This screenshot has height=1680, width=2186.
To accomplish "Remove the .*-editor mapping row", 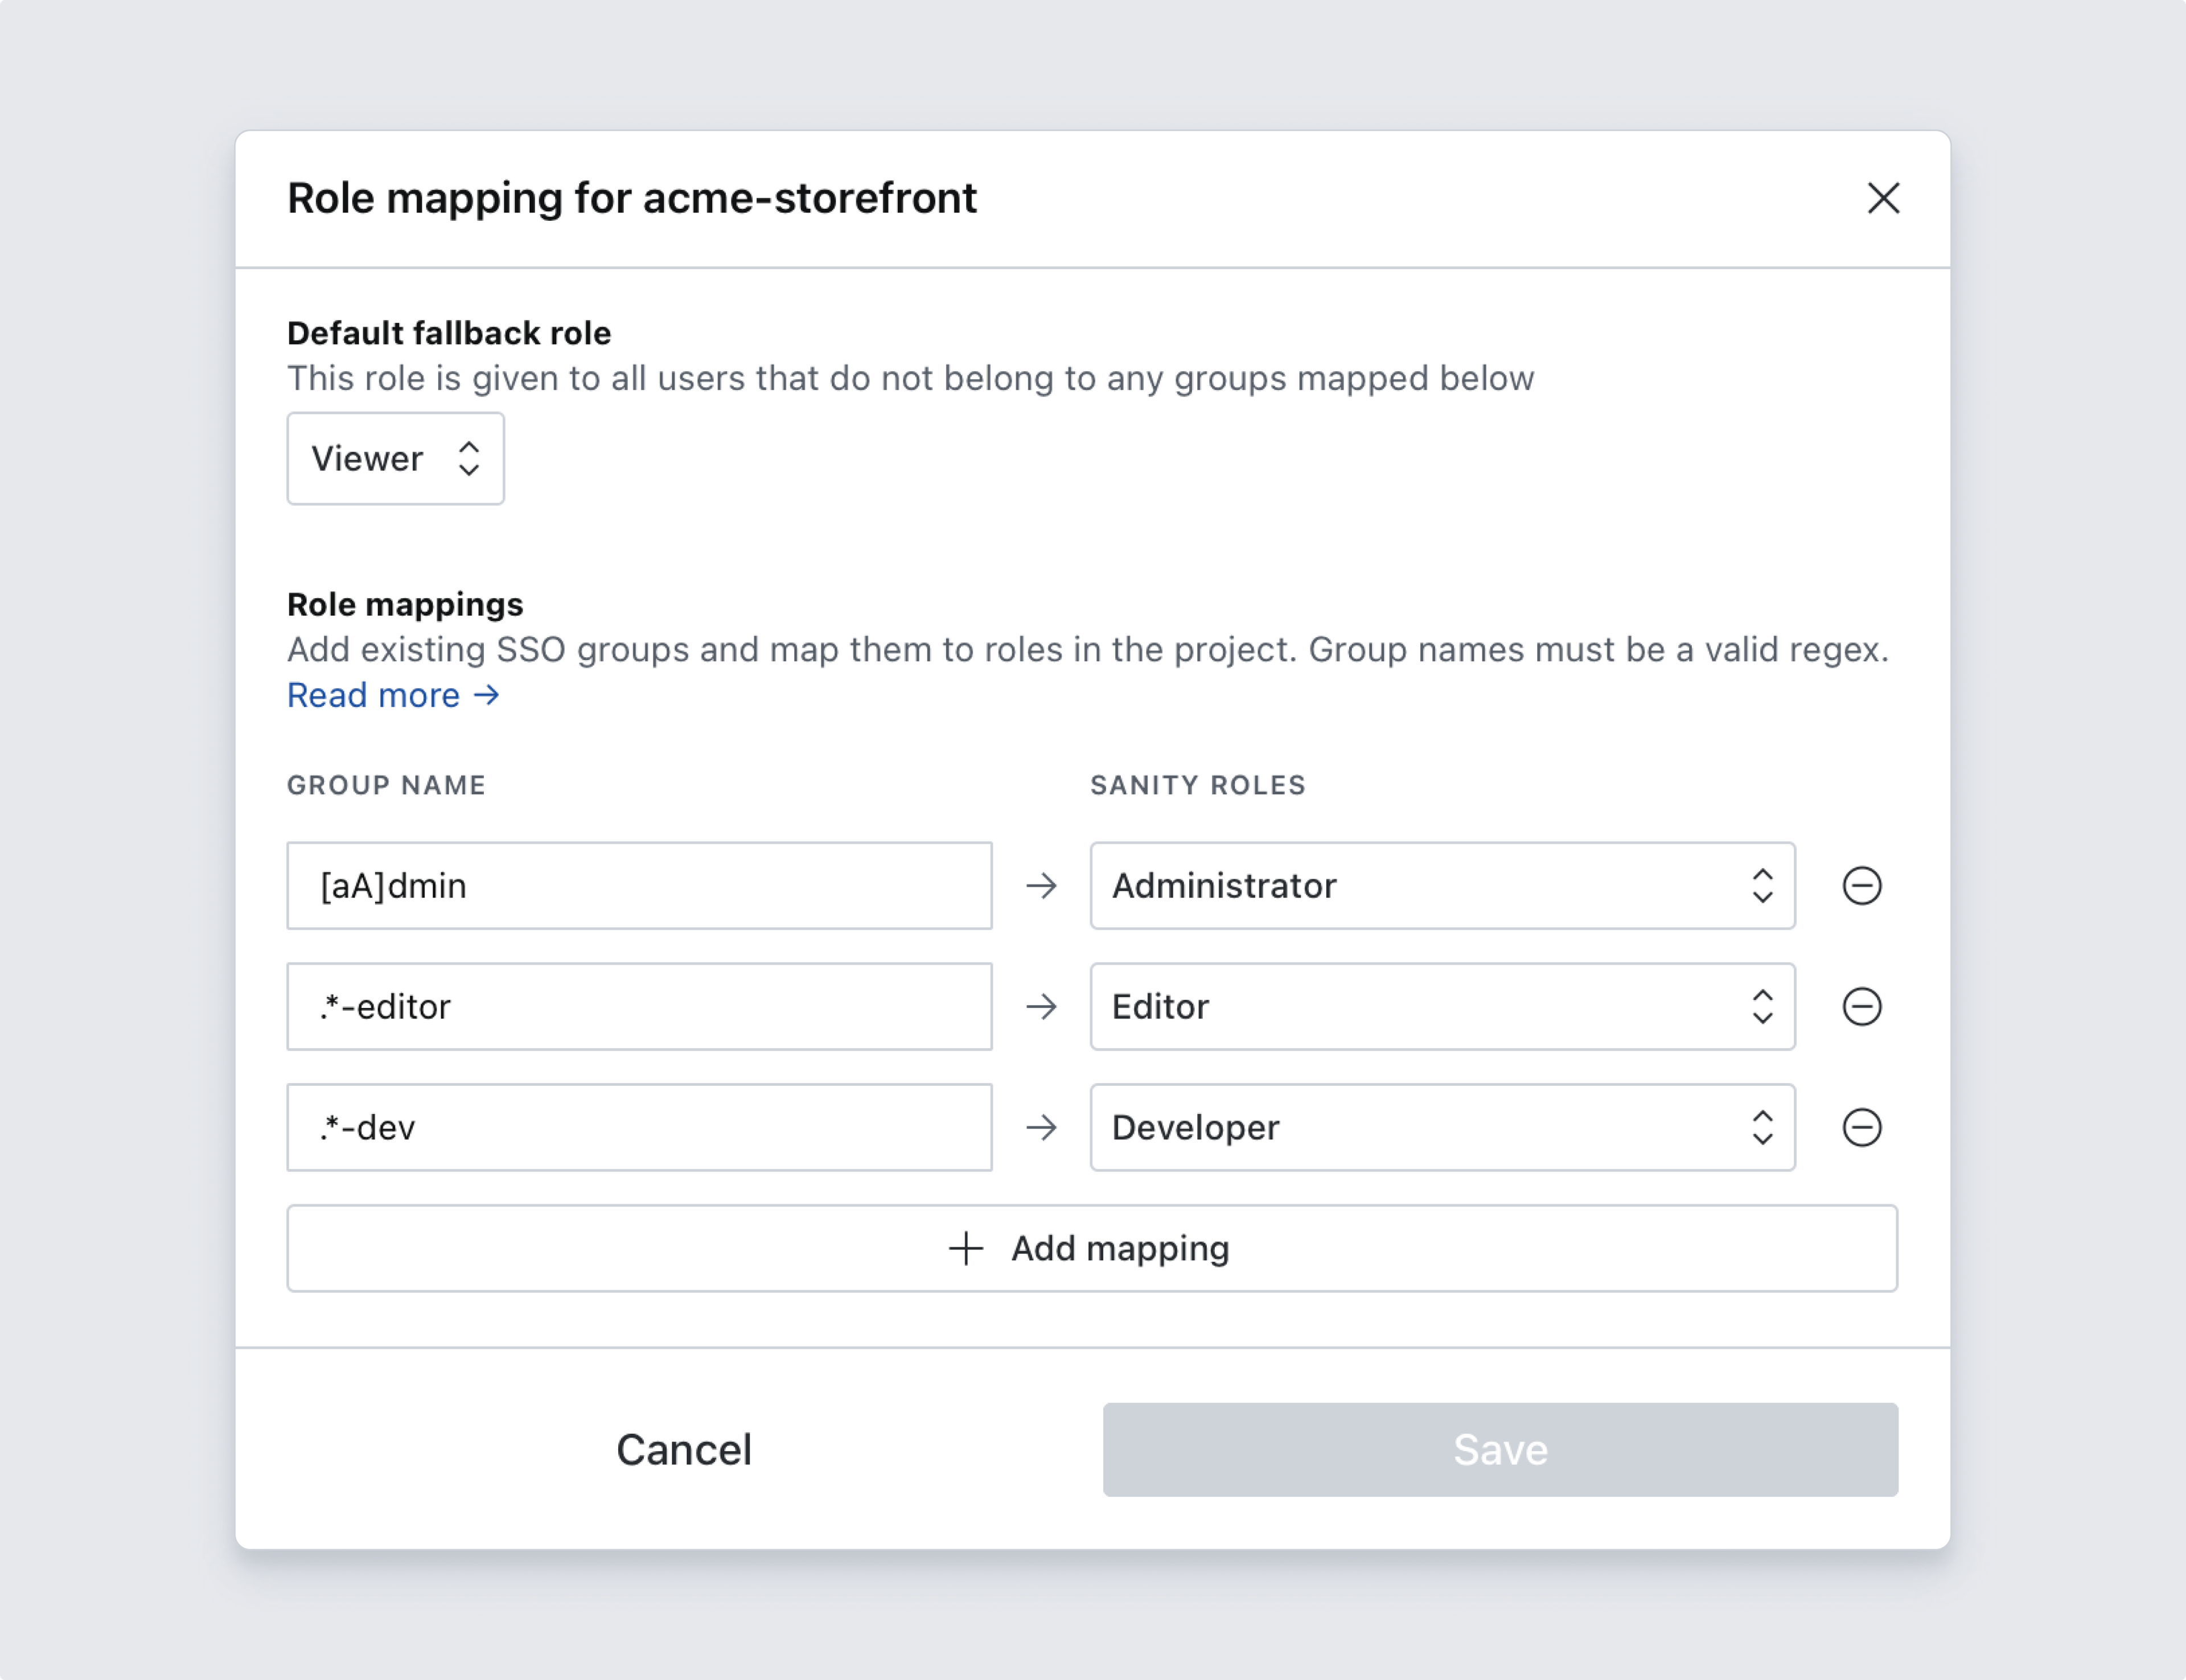I will 1861,1007.
